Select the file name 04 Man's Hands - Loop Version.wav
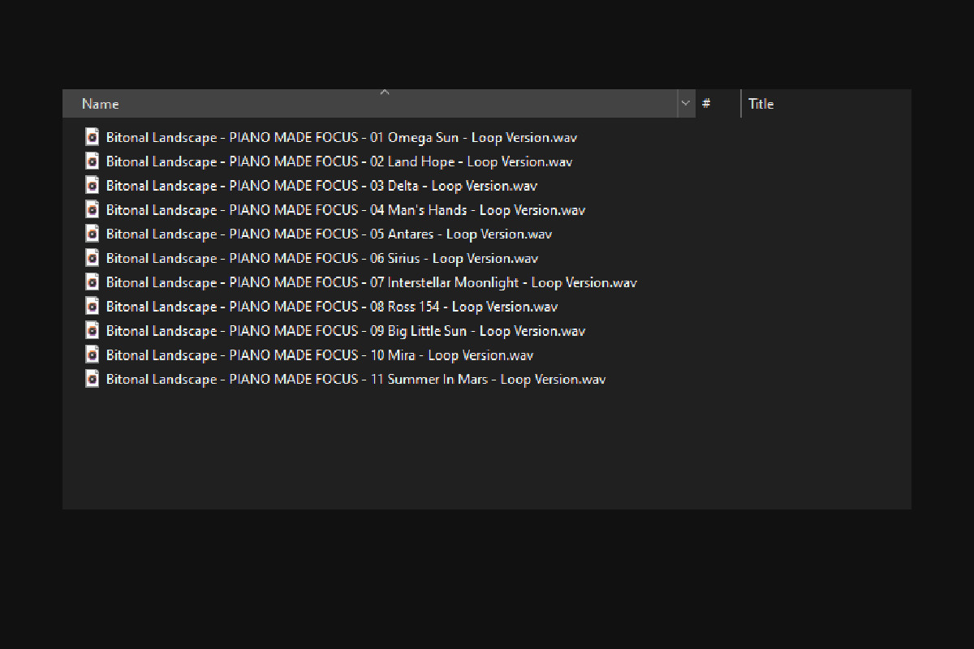 [x=346, y=210]
